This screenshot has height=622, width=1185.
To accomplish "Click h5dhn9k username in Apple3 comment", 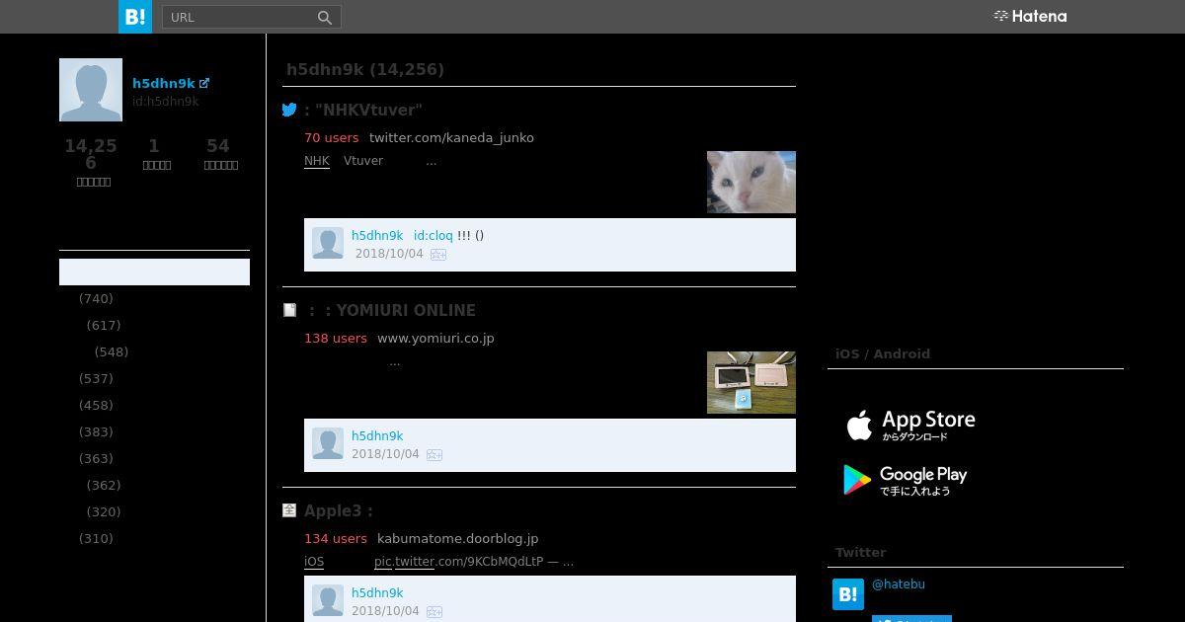I will [x=377, y=593].
